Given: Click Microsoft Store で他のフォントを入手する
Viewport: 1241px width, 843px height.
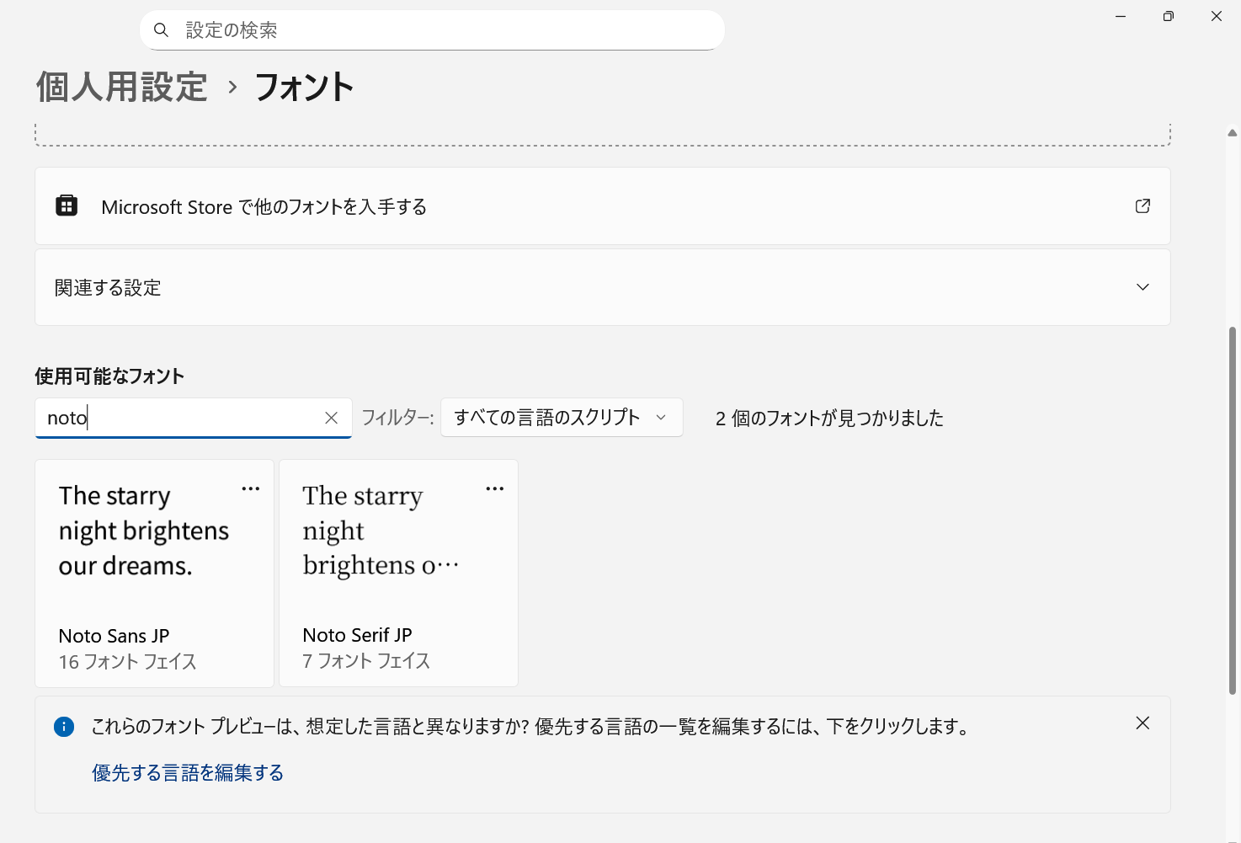Looking at the screenshot, I should tap(264, 206).
